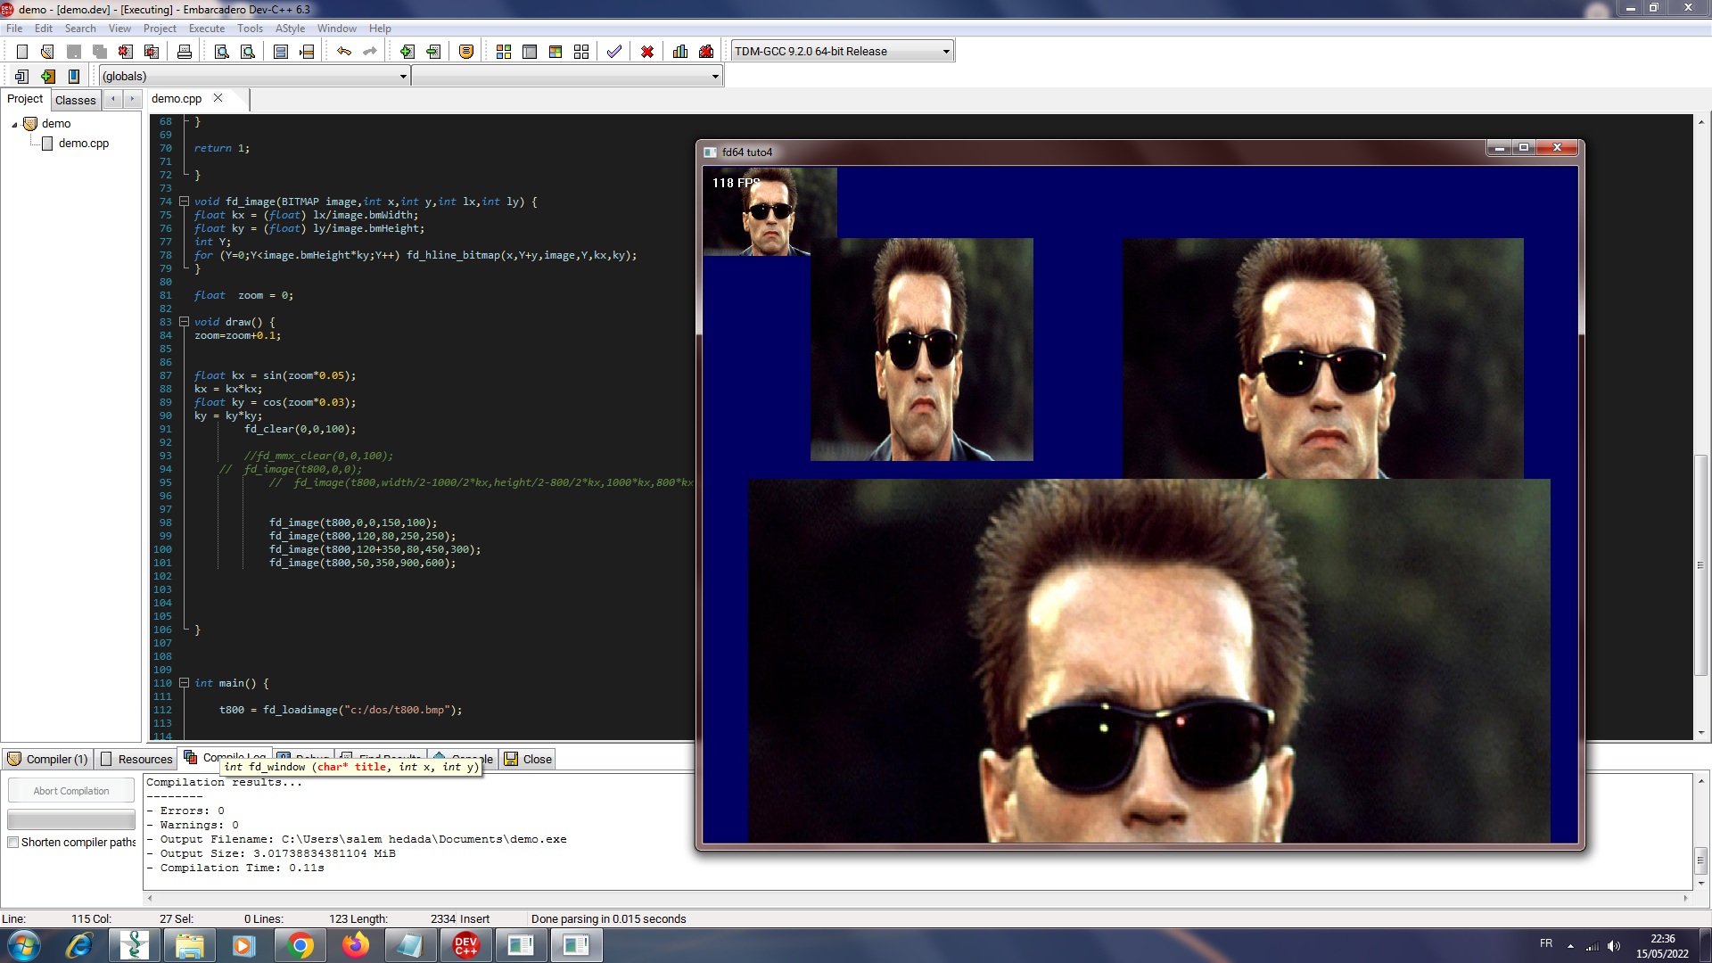The width and height of the screenshot is (1712, 963).
Task: Collapse fold marker at fd_image function
Action: tap(184, 202)
